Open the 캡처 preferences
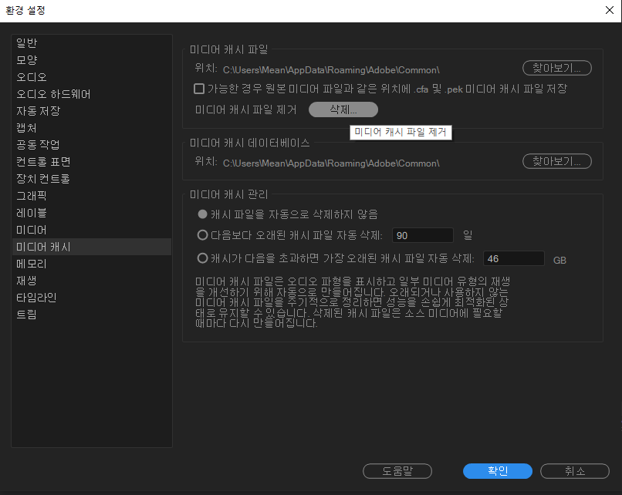This screenshot has height=495, width=622. tap(92, 128)
